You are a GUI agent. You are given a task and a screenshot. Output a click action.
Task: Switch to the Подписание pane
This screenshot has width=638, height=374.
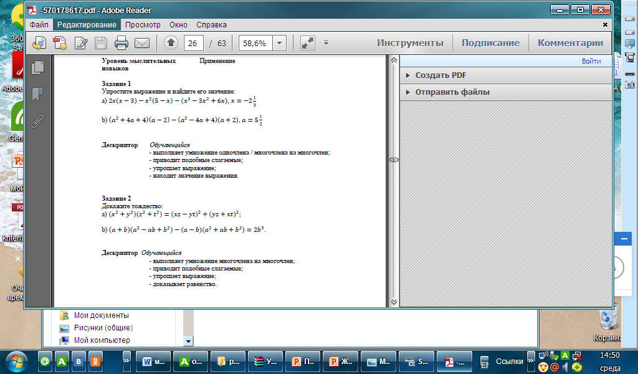pos(490,43)
